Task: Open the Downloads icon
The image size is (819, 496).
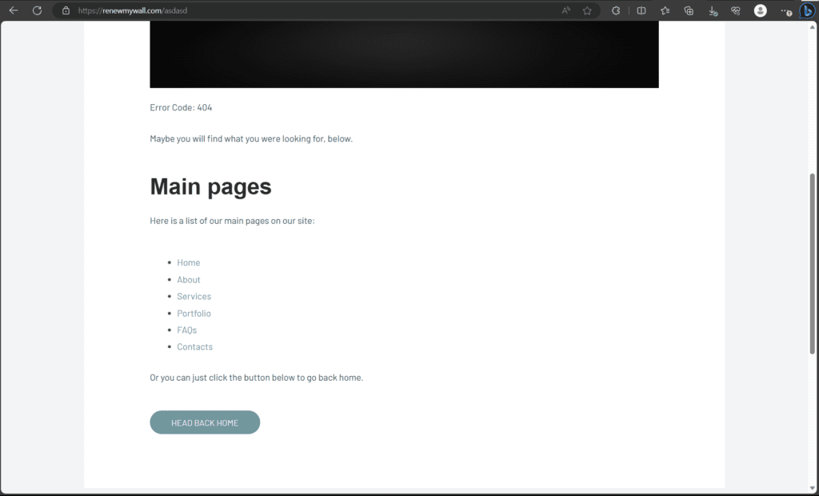Action: (713, 10)
